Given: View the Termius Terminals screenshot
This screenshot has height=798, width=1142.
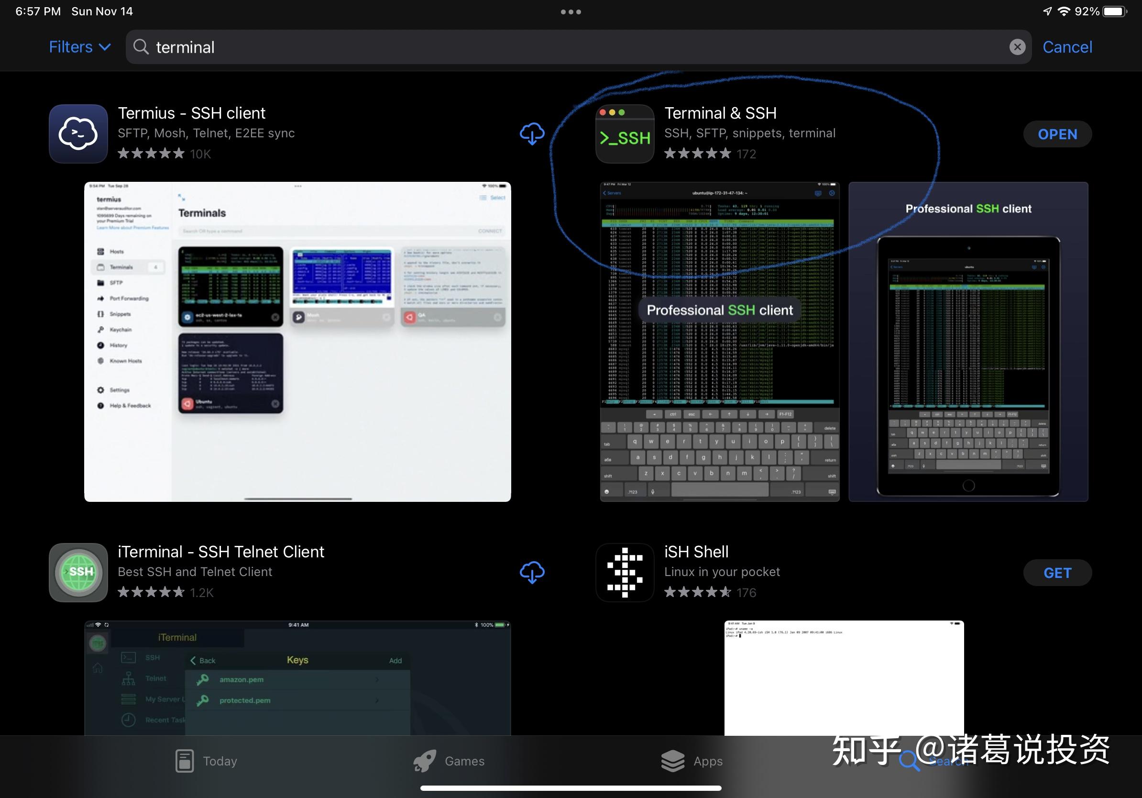Looking at the screenshot, I should pos(297,341).
